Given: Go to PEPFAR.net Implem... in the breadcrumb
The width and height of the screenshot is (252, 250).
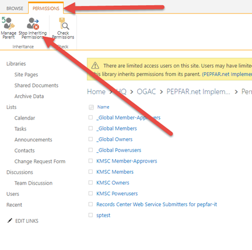Looking at the screenshot, I should click(198, 91).
